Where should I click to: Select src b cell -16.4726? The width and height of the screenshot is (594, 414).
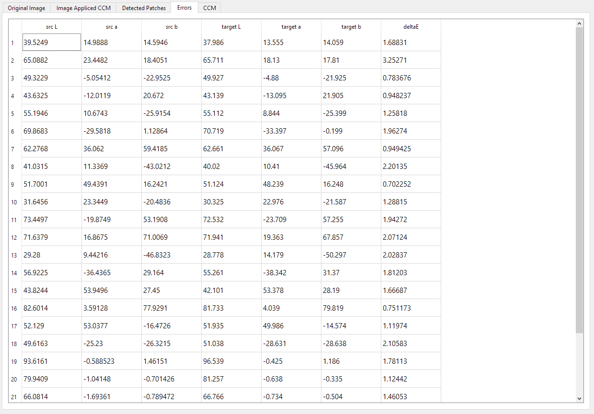point(171,326)
